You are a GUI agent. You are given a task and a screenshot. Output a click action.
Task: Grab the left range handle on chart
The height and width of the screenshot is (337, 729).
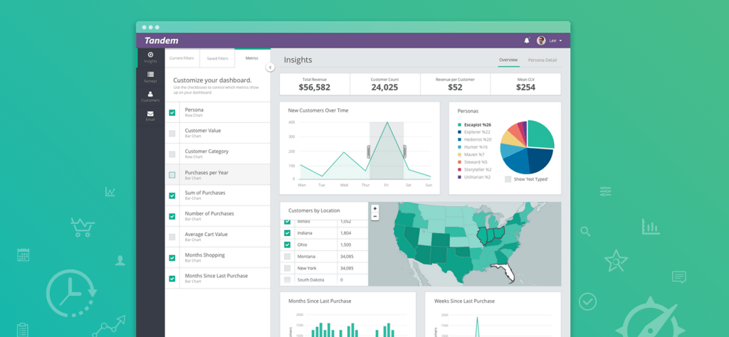click(x=369, y=151)
